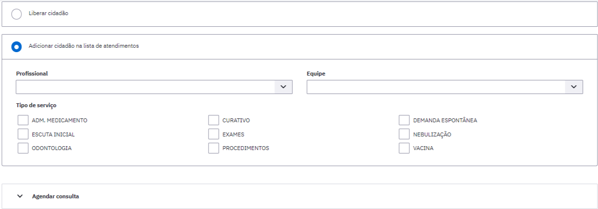598x209 pixels.
Task: Focus the Equipe combo box field
Action: point(436,87)
